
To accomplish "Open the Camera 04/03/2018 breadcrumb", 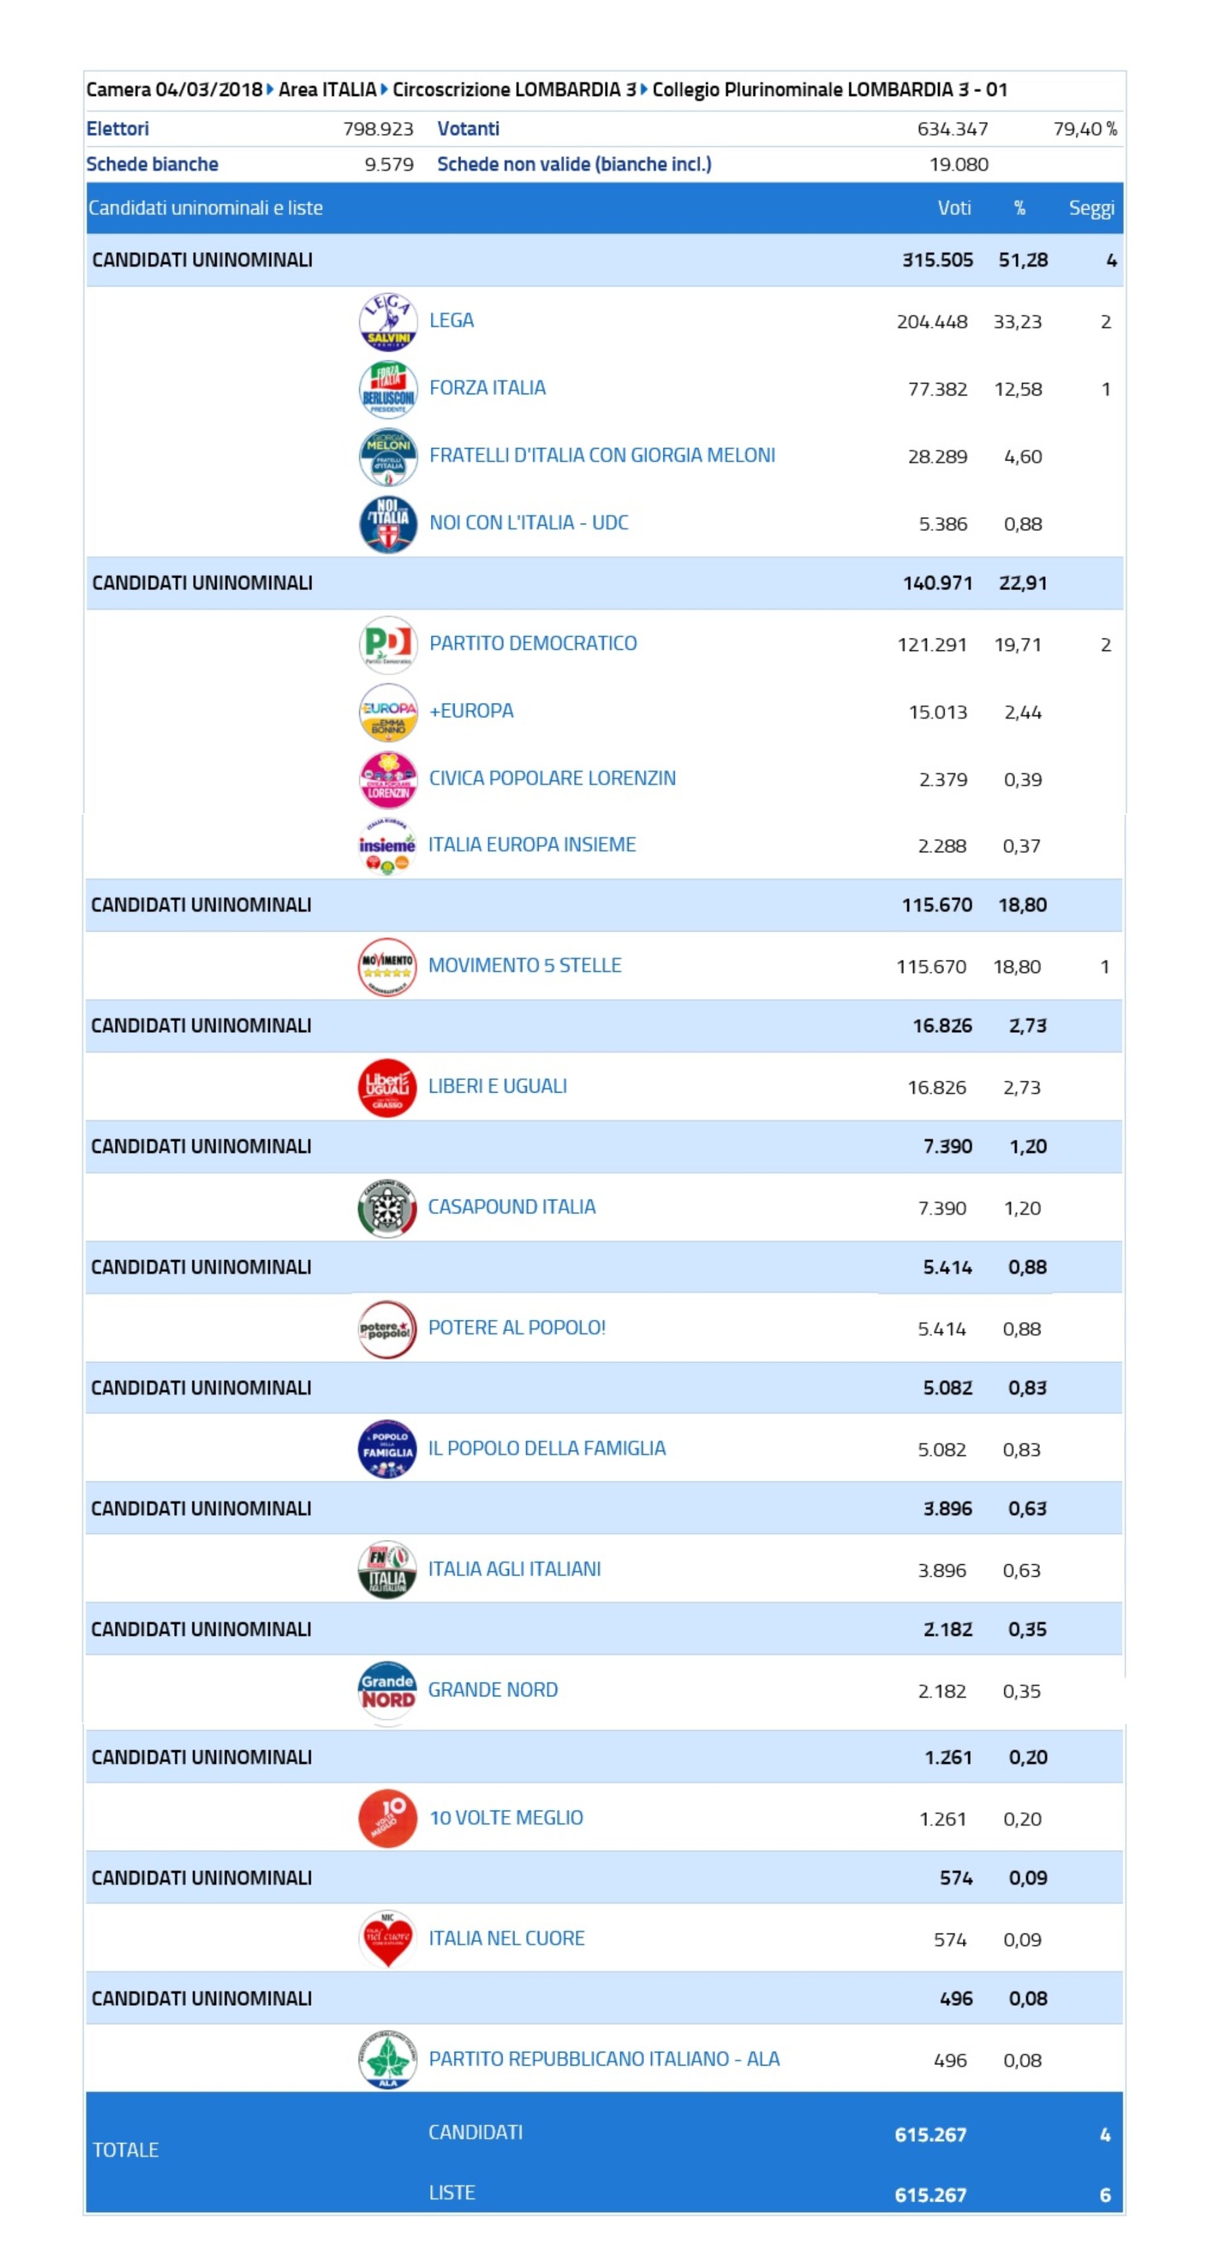I will pyautogui.click(x=174, y=89).
